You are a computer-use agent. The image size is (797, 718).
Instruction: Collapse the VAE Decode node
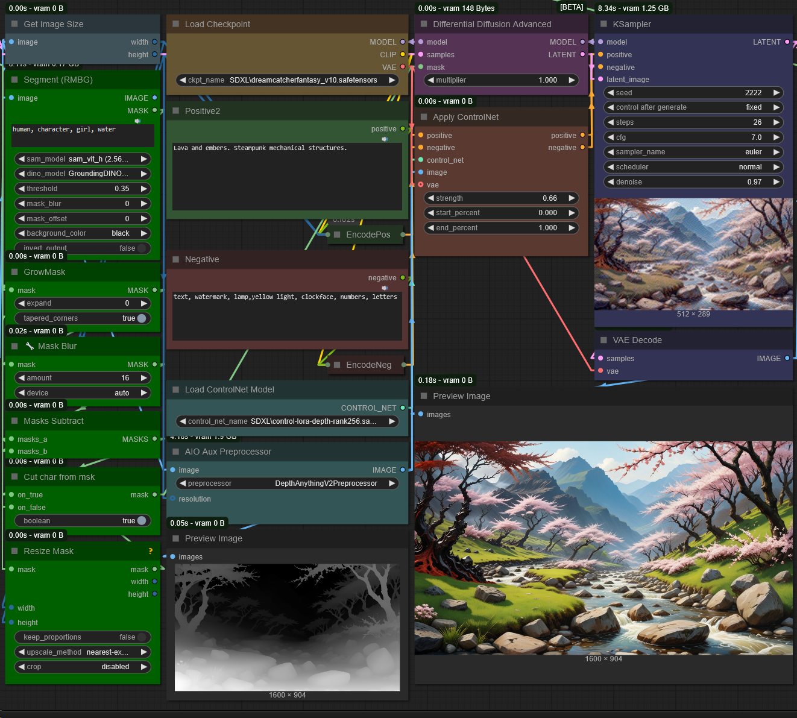604,340
